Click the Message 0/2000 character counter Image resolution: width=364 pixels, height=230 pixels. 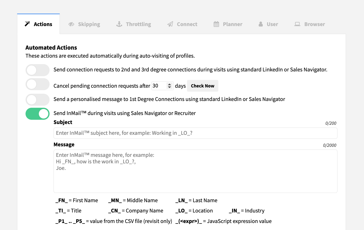[330, 145]
